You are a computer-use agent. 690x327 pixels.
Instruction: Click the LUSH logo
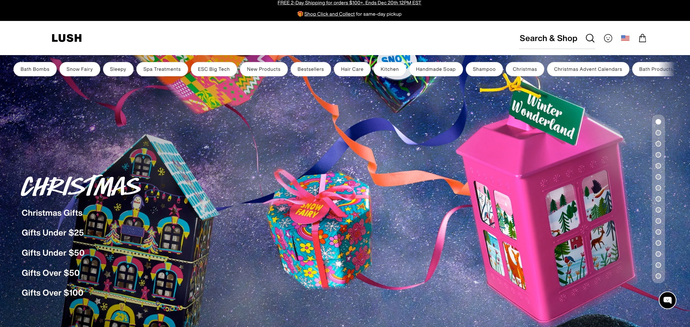pos(67,38)
